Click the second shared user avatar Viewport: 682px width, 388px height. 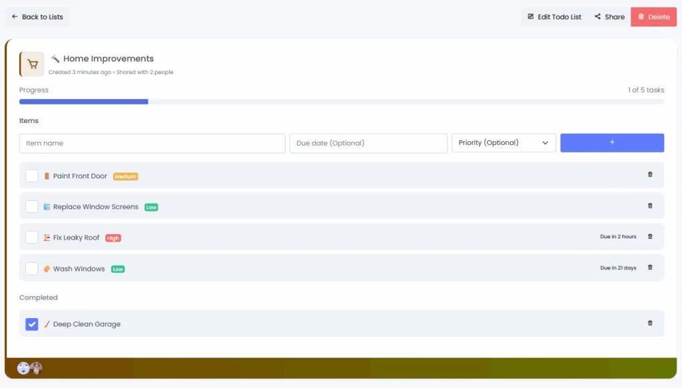coord(36,368)
